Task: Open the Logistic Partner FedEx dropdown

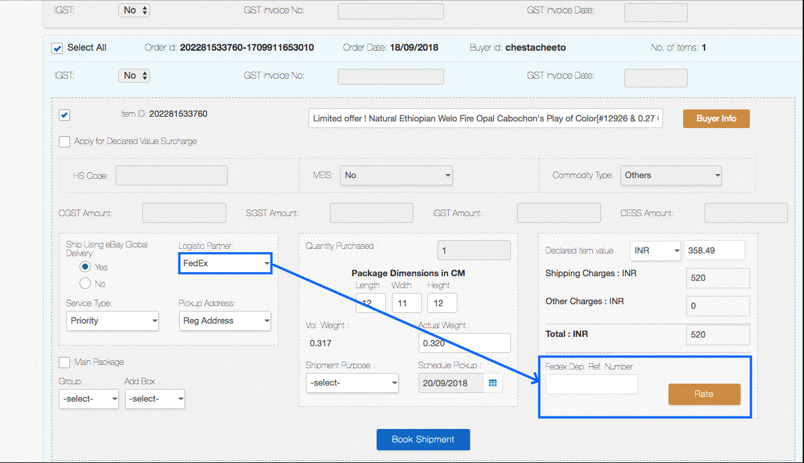Action: [225, 264]
